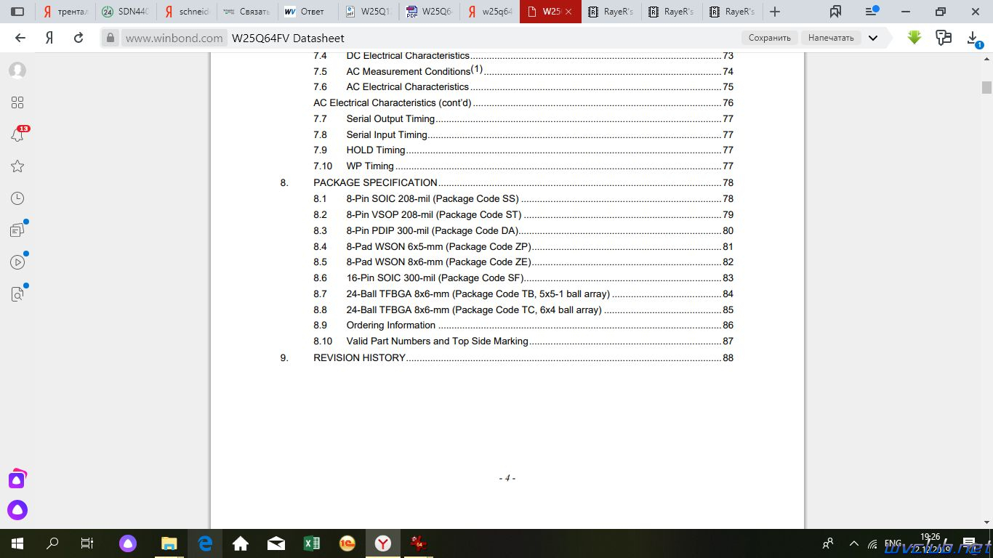Open the tab panel icon at top-left
993x558 pixels.
[x=17, y=12]
